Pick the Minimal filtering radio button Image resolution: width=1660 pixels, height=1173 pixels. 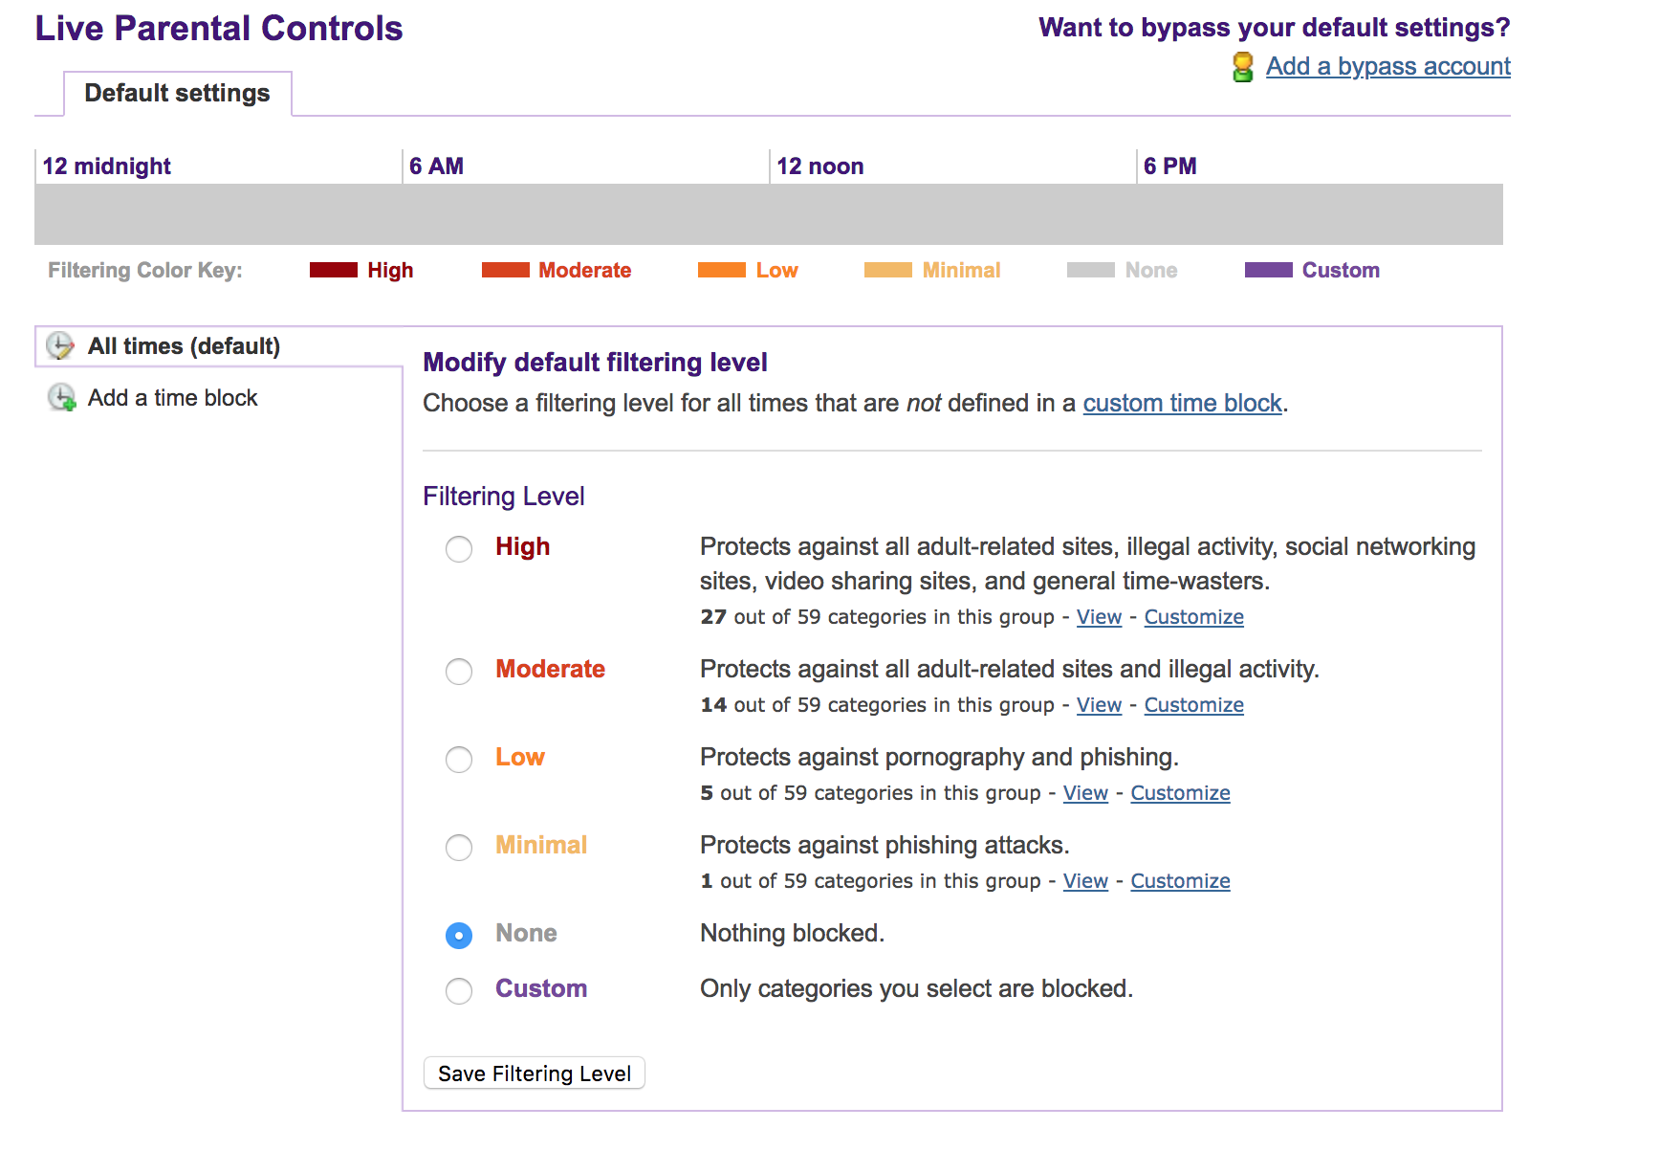tap(459, 848)
